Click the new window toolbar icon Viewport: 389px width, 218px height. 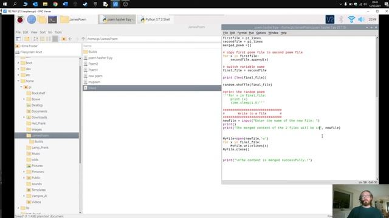pyautogui.click(x=18, y=39)
